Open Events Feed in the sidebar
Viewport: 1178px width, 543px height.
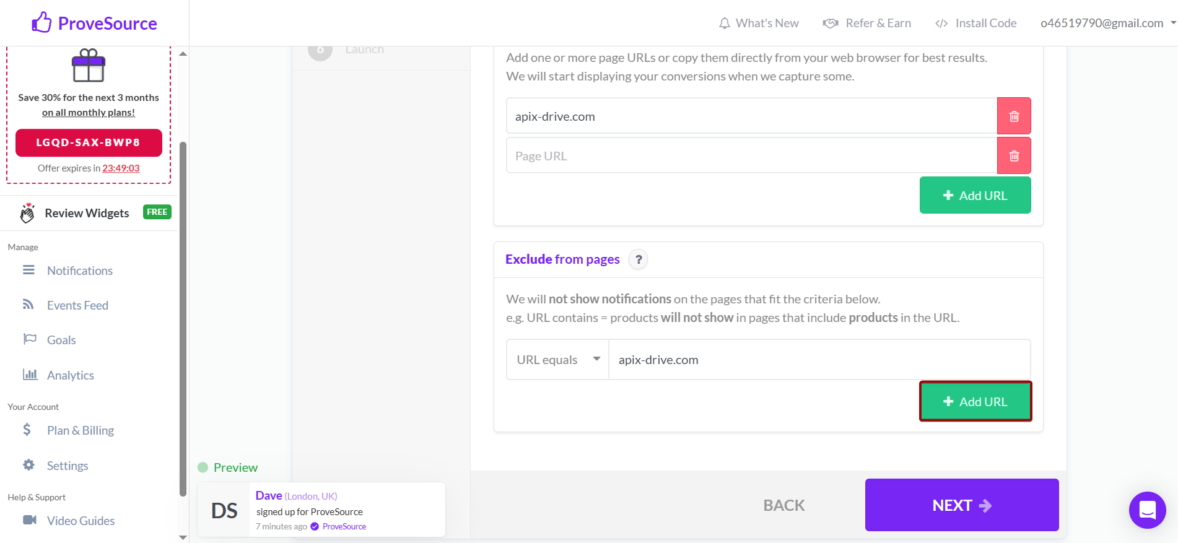click(77, 305)
